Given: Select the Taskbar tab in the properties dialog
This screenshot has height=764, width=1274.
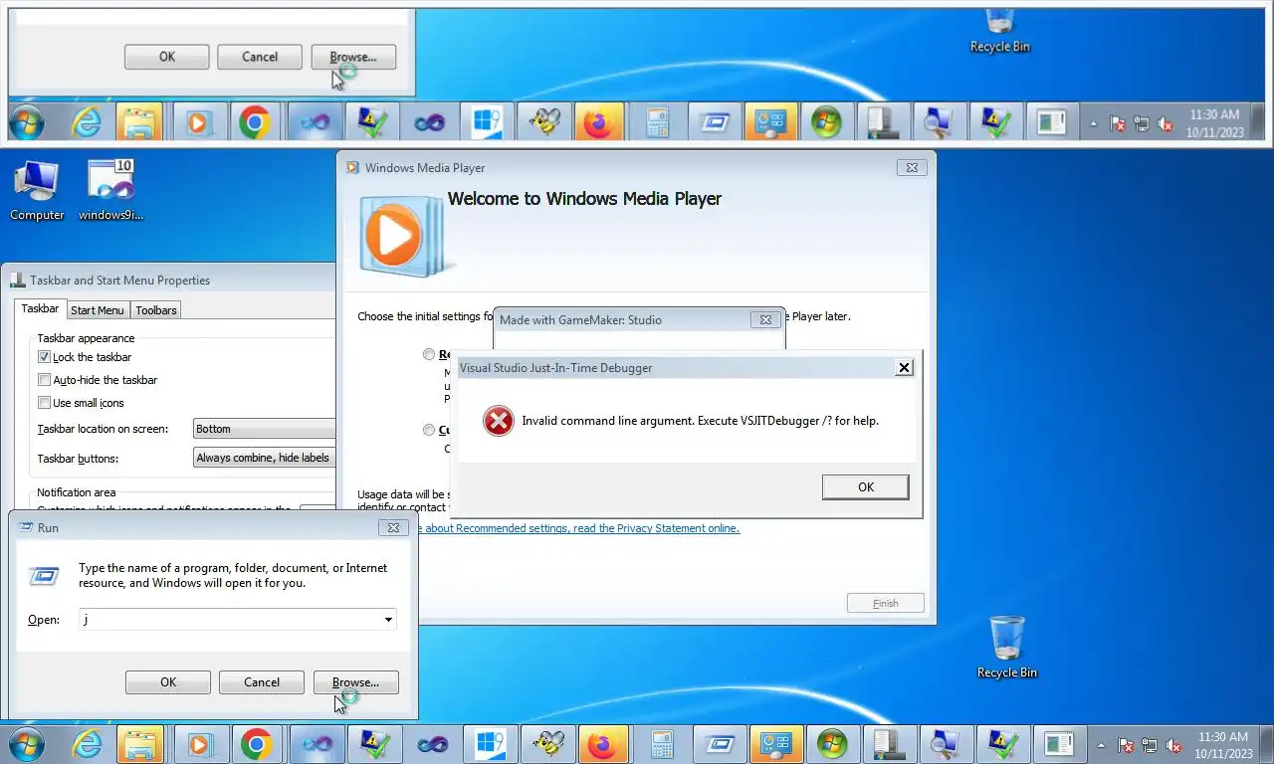Looking at the screenshot, I should click(41, 309).
